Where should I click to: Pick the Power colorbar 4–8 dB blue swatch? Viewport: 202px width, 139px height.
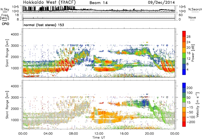pyautogui.click(x=184, y=66)
